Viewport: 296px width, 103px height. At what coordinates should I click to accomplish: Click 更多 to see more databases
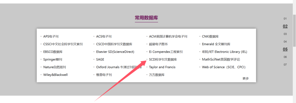[246, 78]
